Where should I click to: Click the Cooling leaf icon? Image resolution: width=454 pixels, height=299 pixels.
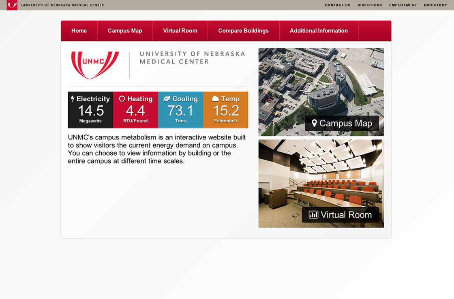click(167, 99)
